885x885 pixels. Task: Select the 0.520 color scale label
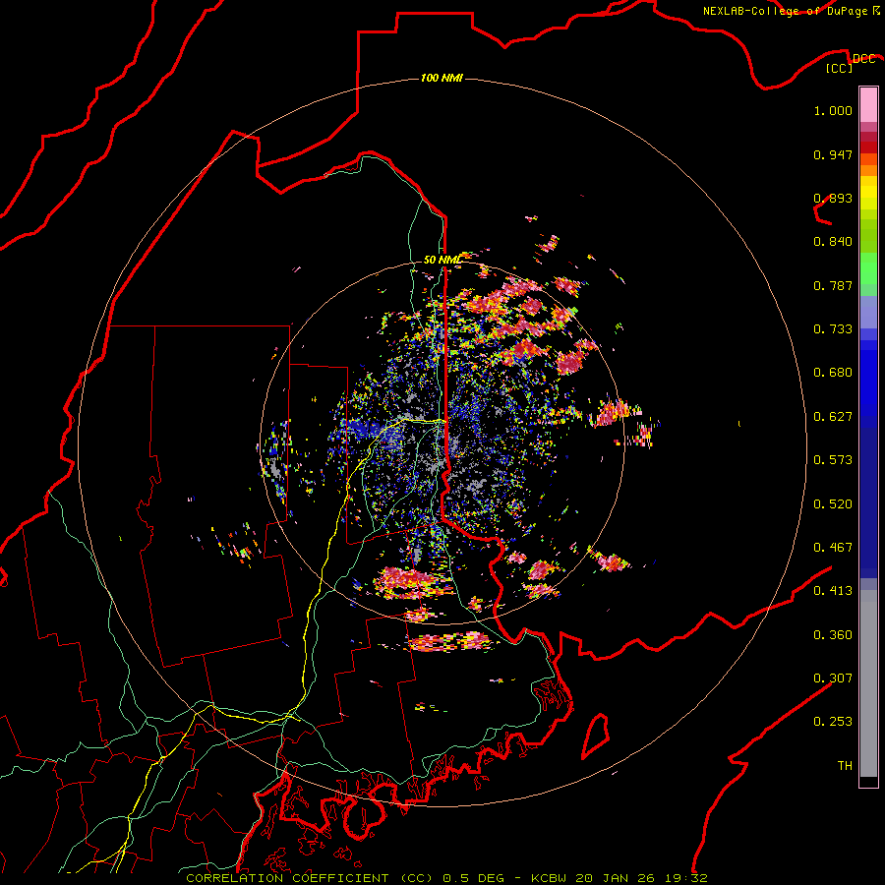pyautogui.click(x=833, y=504)
